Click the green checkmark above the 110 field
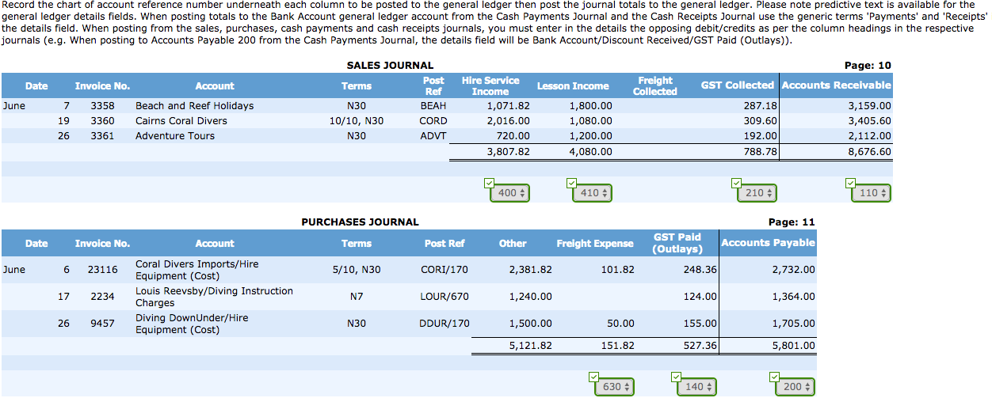This screenshot has height=398, width=992. coord(850,184)
